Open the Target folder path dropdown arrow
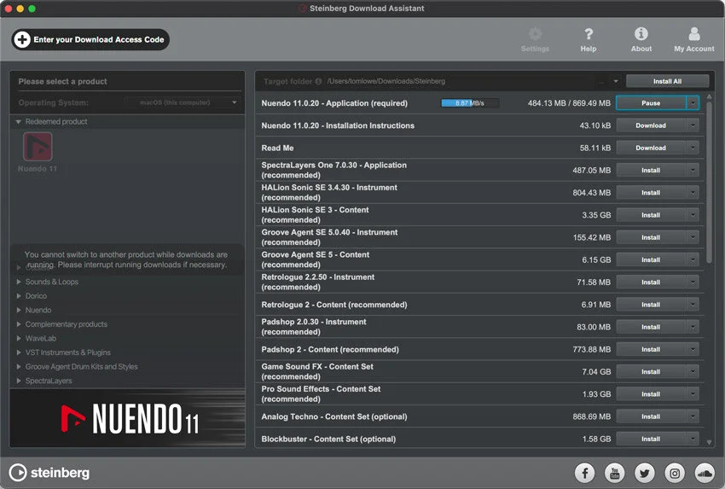725x489 pixels. [616, 81]
